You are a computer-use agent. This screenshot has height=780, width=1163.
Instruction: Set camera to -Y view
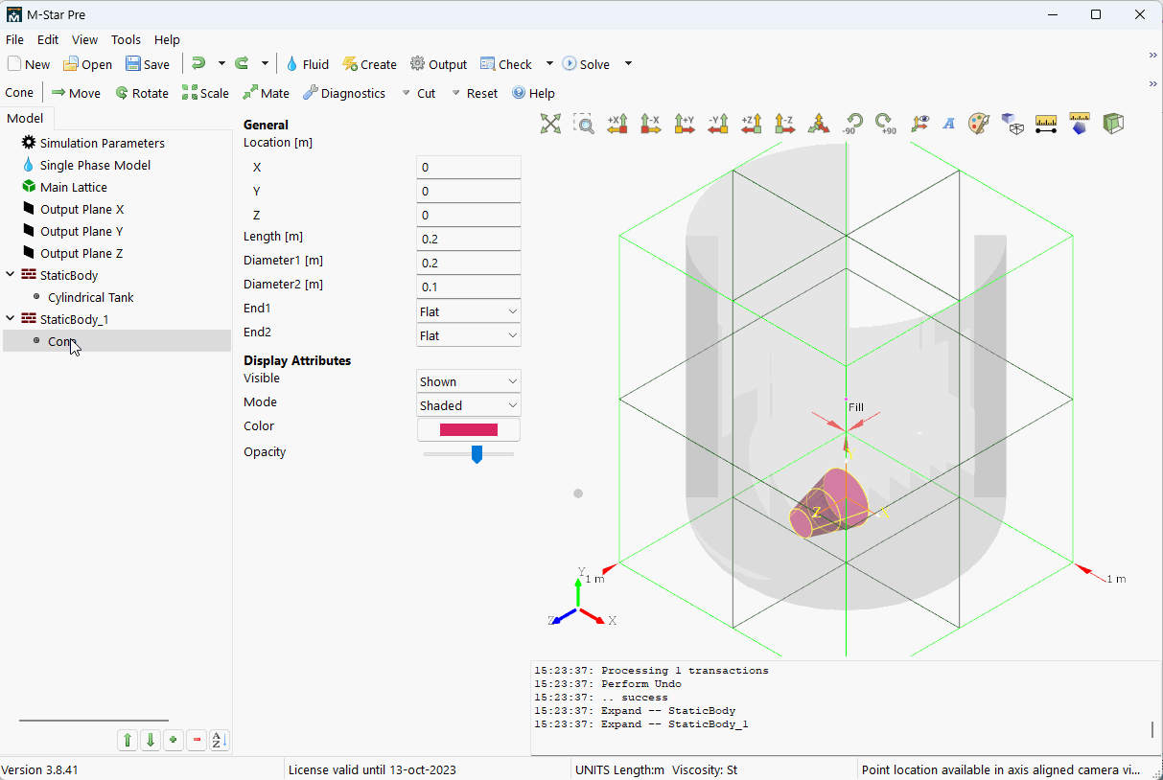point(718,123)
